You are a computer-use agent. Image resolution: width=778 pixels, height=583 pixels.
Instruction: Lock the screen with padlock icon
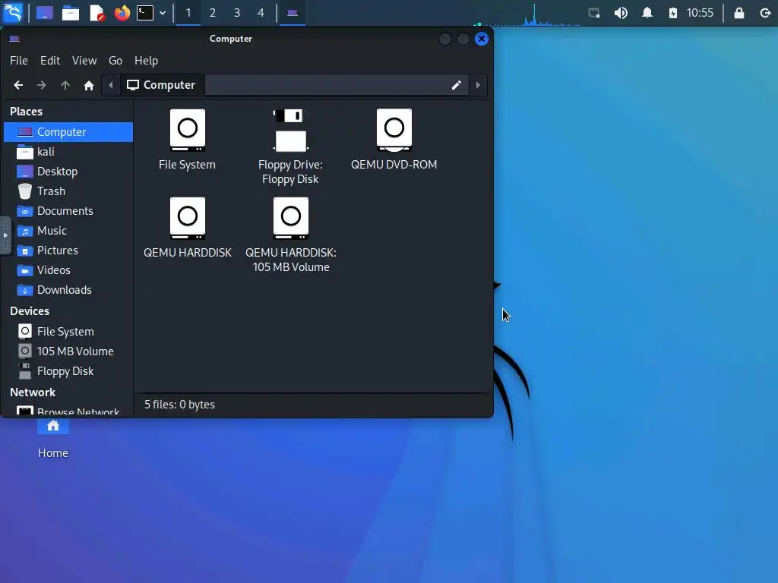[x=738, y=13]
